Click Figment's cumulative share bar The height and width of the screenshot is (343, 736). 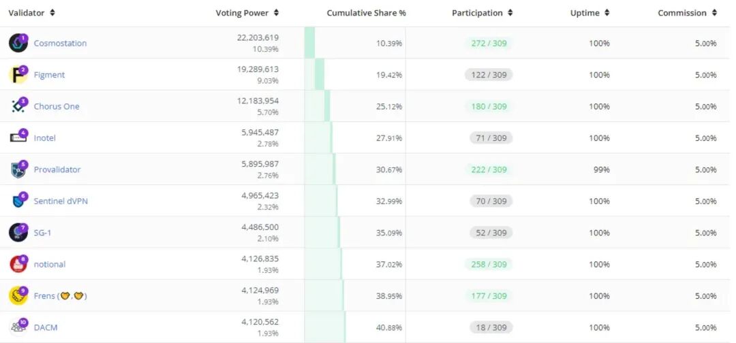319,75
